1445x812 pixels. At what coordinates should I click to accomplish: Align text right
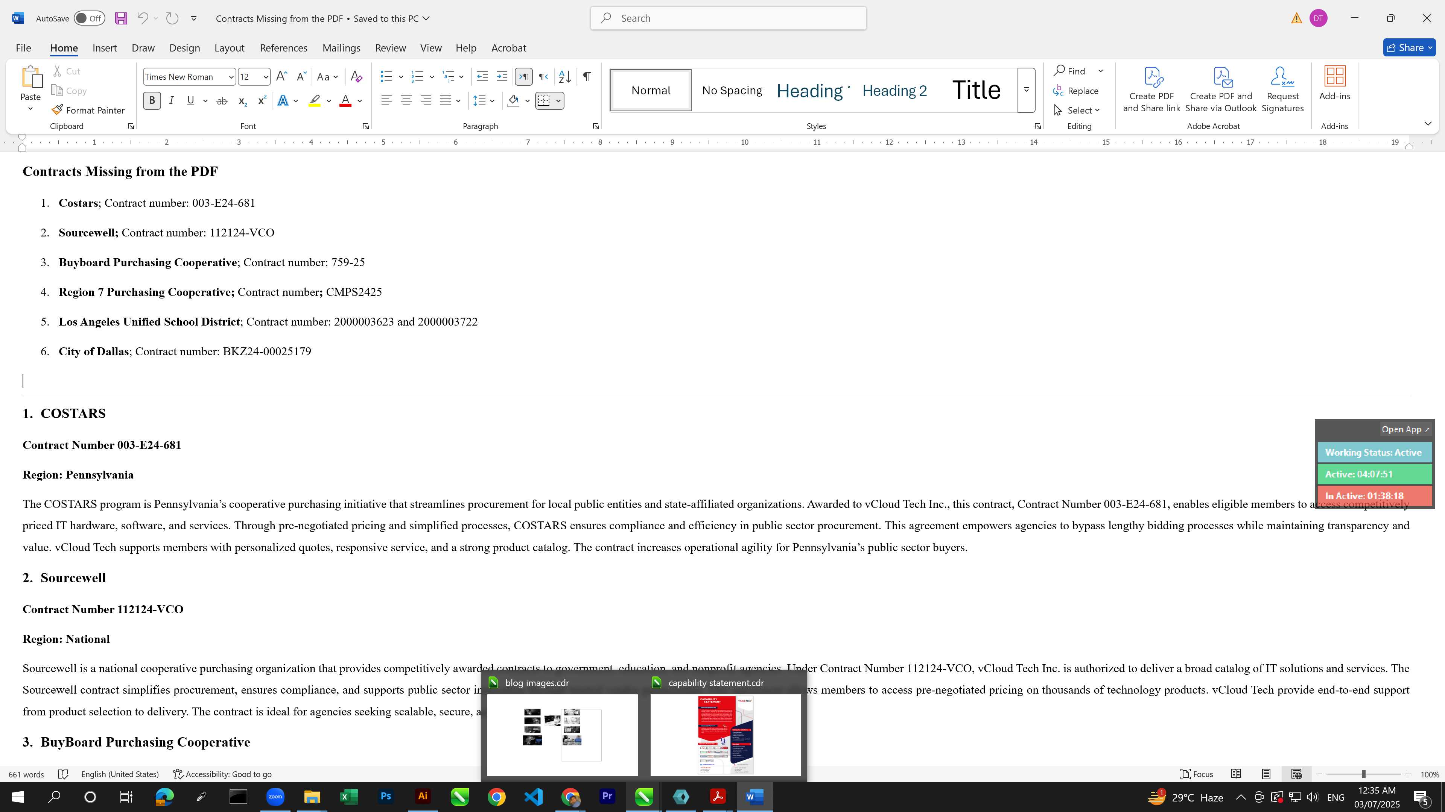coord(426,101)
